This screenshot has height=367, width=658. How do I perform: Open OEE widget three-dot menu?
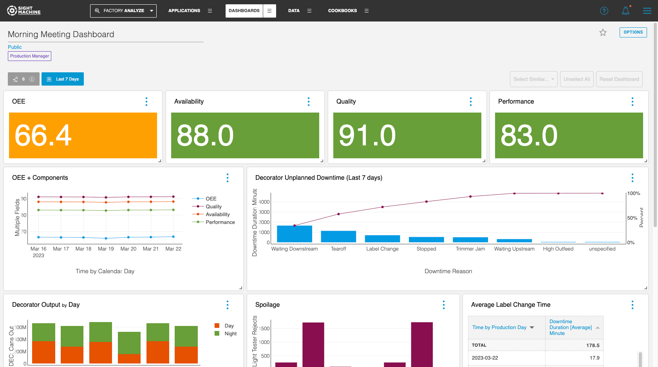tap(146, 102)
